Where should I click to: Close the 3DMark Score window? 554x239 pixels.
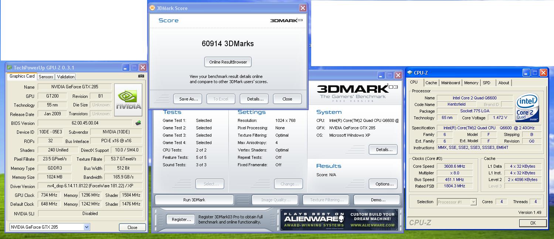tap(303, 8)
